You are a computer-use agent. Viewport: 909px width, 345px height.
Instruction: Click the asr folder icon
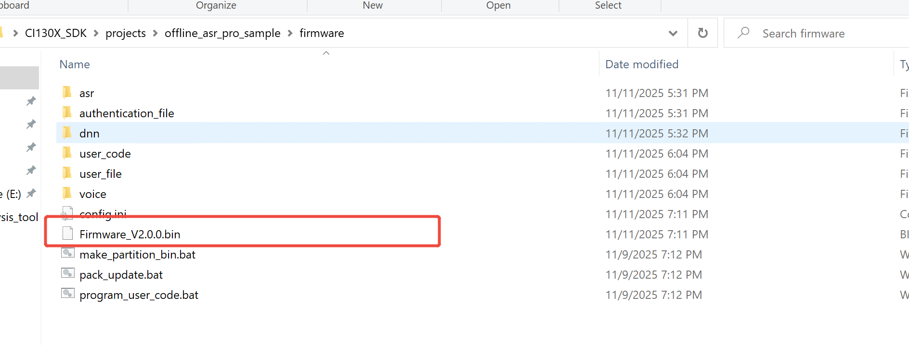(x=67, y=92)
